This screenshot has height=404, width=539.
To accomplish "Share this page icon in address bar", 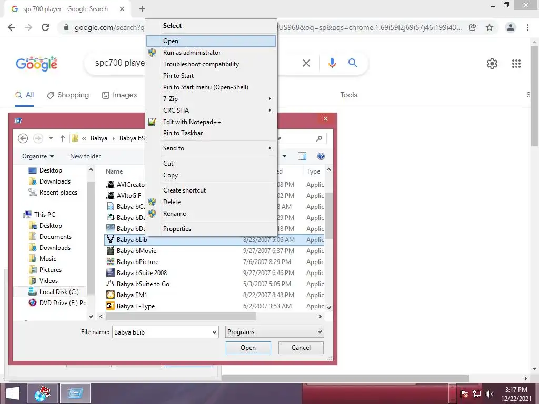I will [473, 27].
